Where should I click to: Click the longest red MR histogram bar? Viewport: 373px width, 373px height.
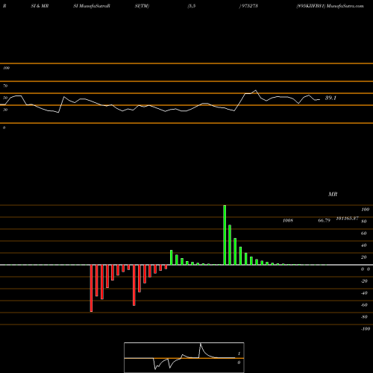(91, 288)
